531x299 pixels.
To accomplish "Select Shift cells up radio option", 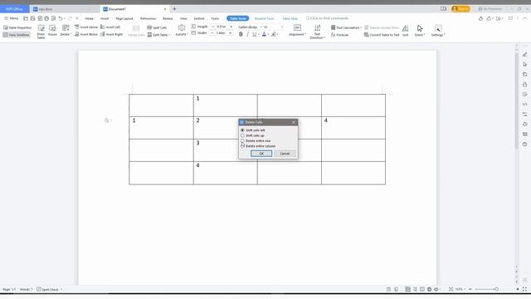I will (252, 135).
